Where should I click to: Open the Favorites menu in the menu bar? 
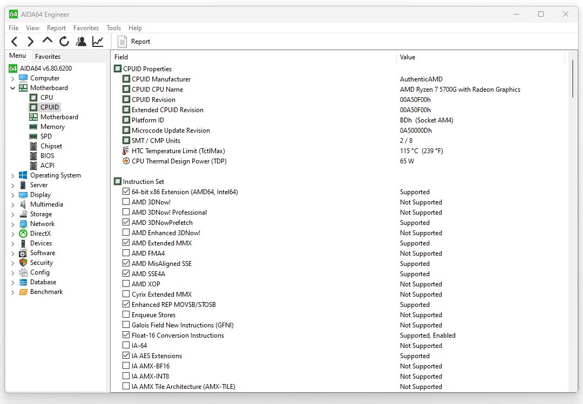pyautogui.click(x=86, y=28)
